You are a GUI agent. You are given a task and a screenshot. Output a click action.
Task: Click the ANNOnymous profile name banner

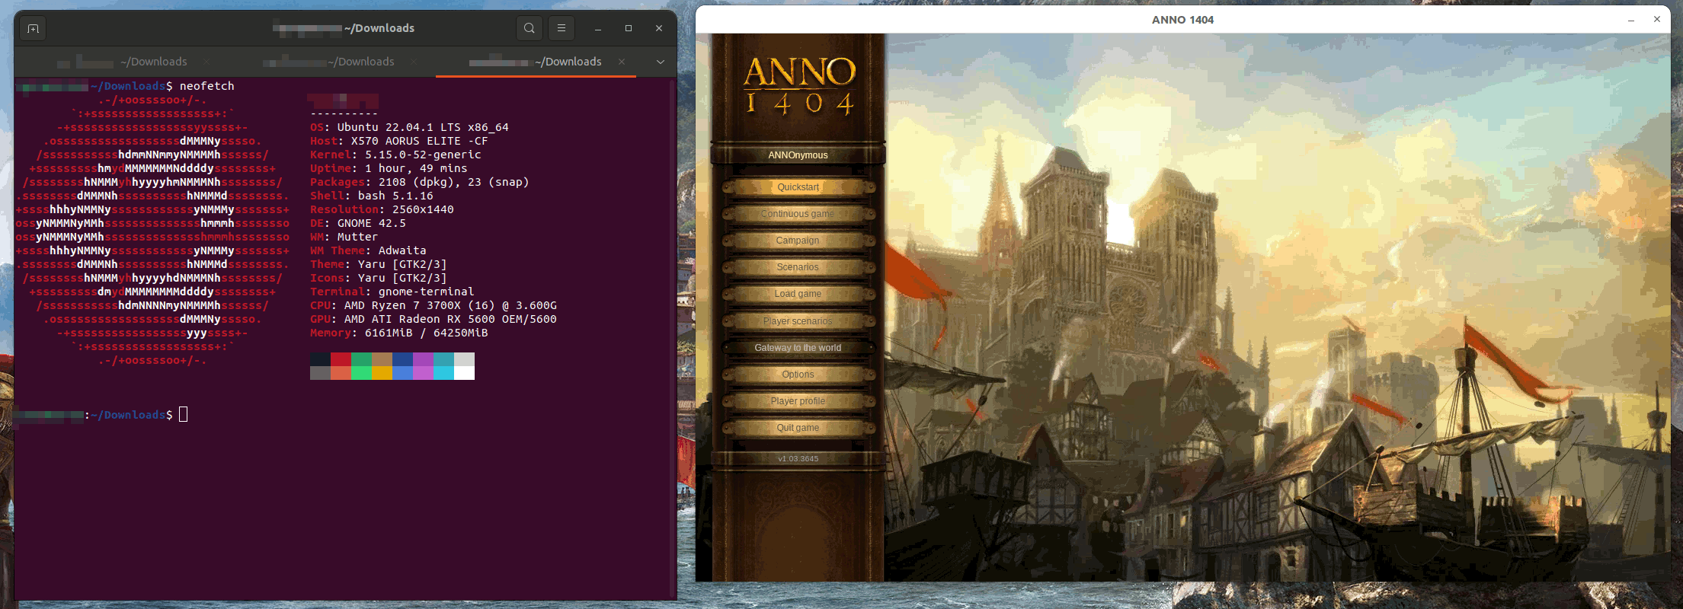coord(798,155)
